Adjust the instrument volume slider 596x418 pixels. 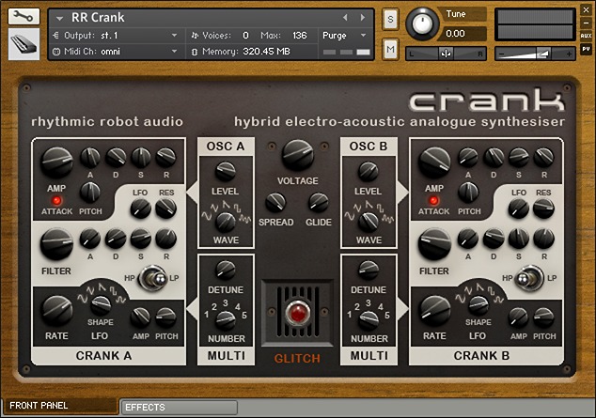pyautogui.click(x=535, y=54)
